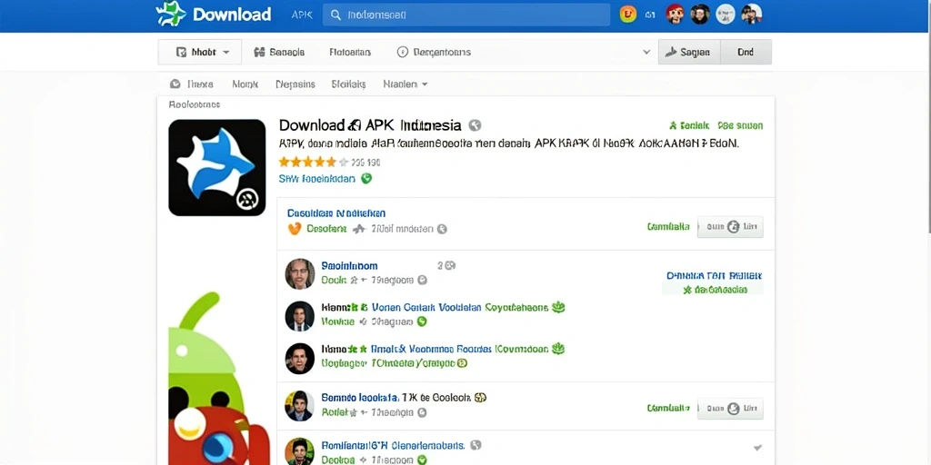Open the avatar in the Vonen Cenark row
Screen dimensions: 931x465
(x=300, y=316)
